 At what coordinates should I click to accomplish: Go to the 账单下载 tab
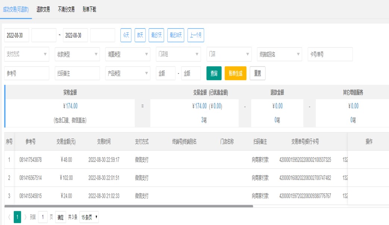coord(90,10)
